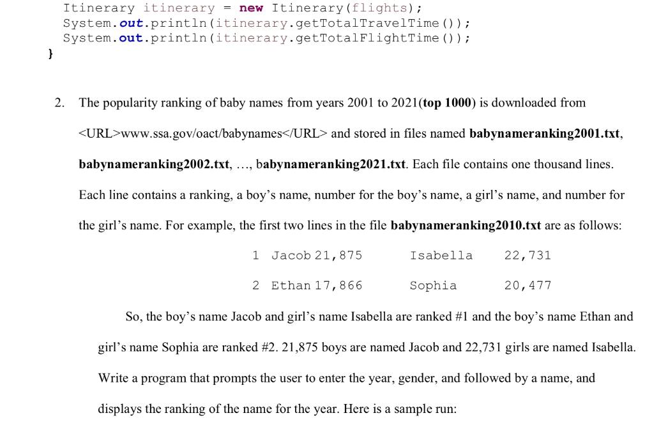Viewport: 654px width, 427px height.
Task: Click the line starting 'Each line contains a ranking'
Action: point(352,195)
